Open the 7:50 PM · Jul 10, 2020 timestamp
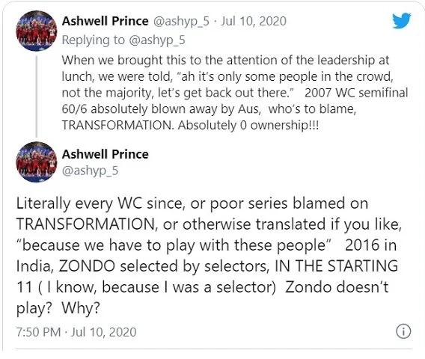The height and width of the screenshot is (359, 425). [x=76, y=332]
